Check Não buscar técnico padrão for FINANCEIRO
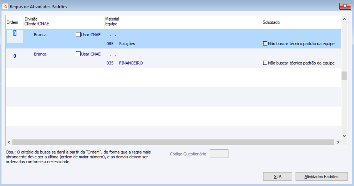This screenshot has width=354, height=186. 265,63
